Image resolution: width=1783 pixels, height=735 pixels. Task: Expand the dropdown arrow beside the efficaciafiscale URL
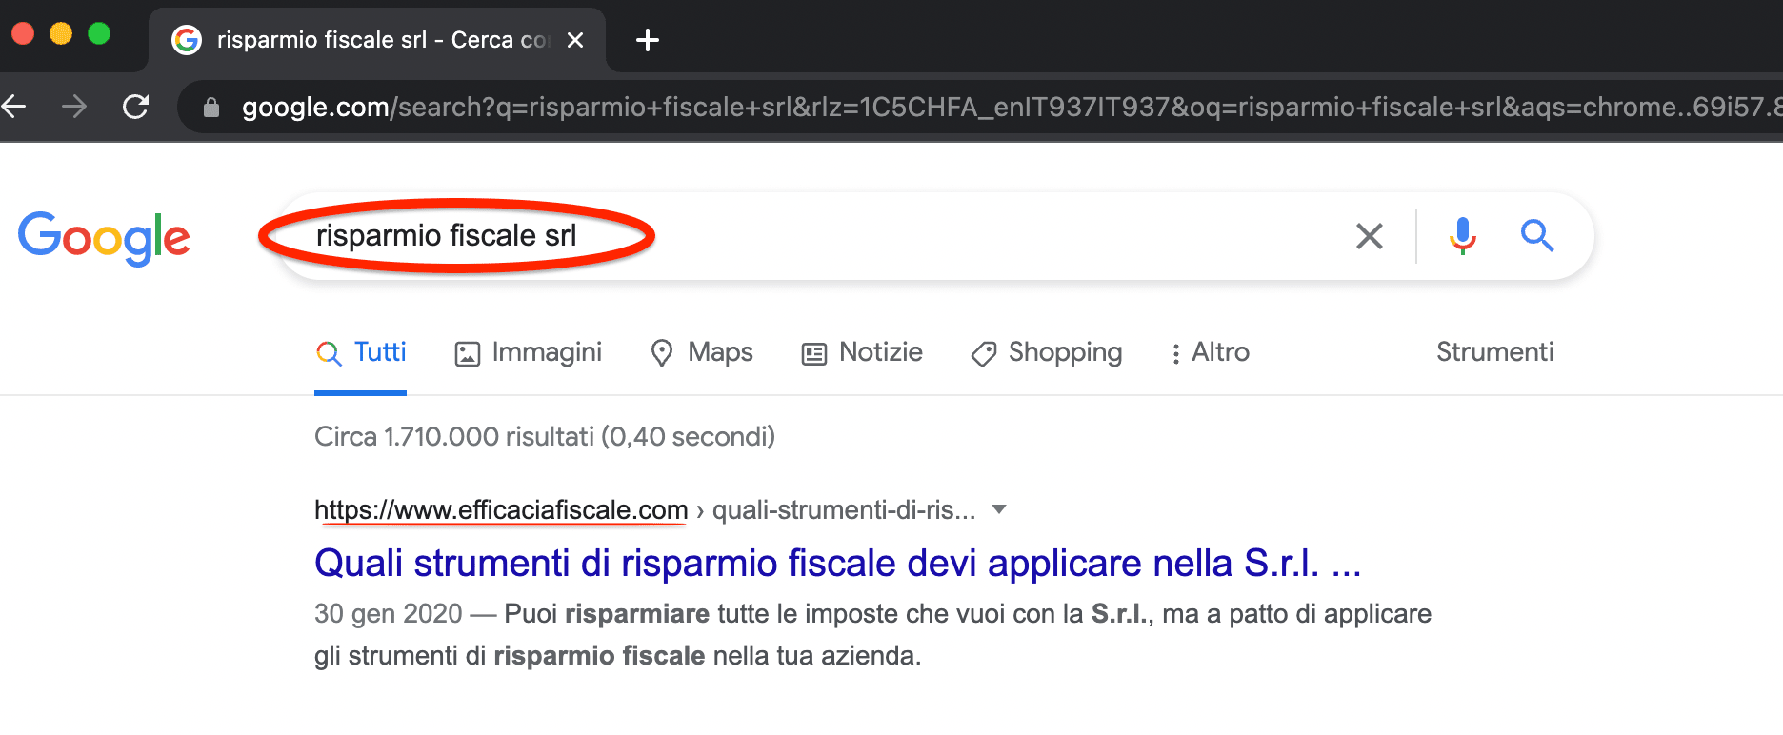[x=999, y=509]
